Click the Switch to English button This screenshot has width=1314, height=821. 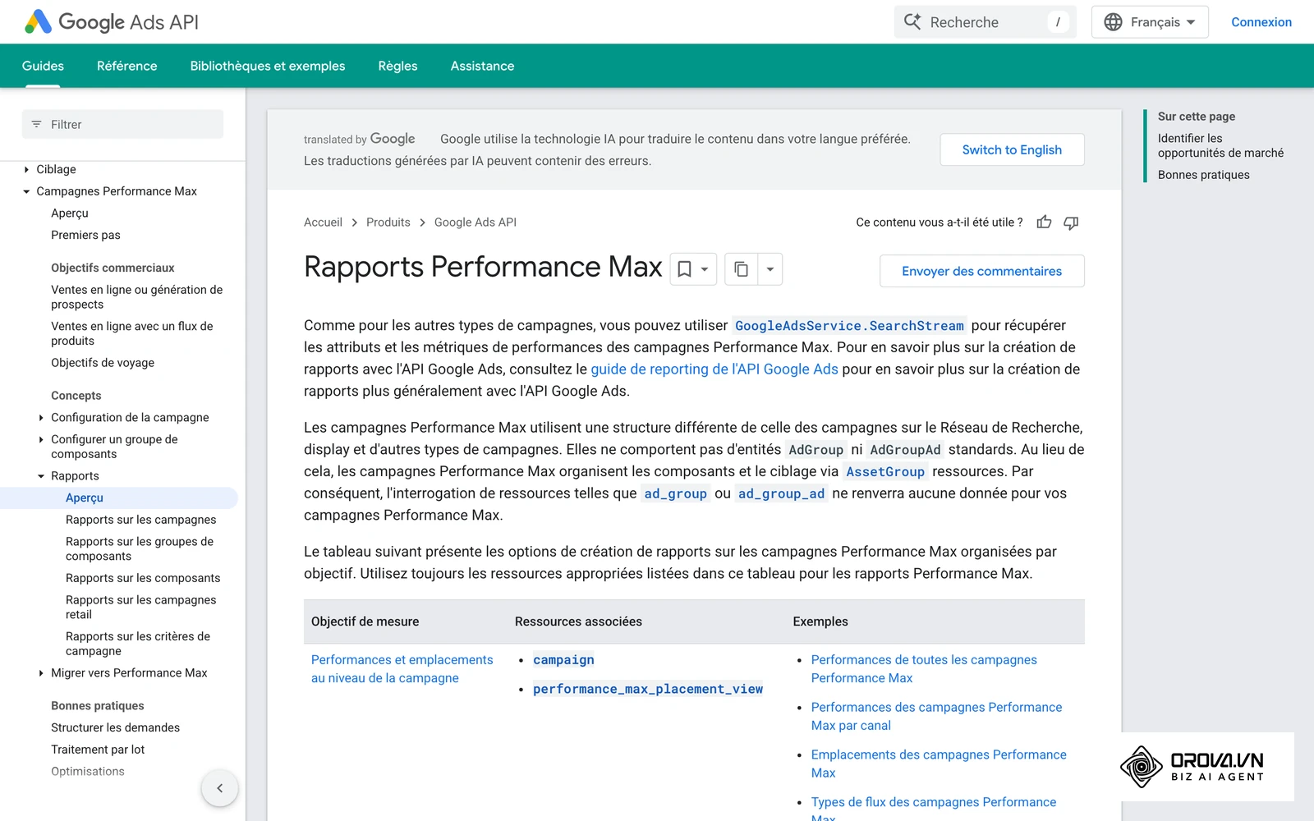pos(1012,149)
